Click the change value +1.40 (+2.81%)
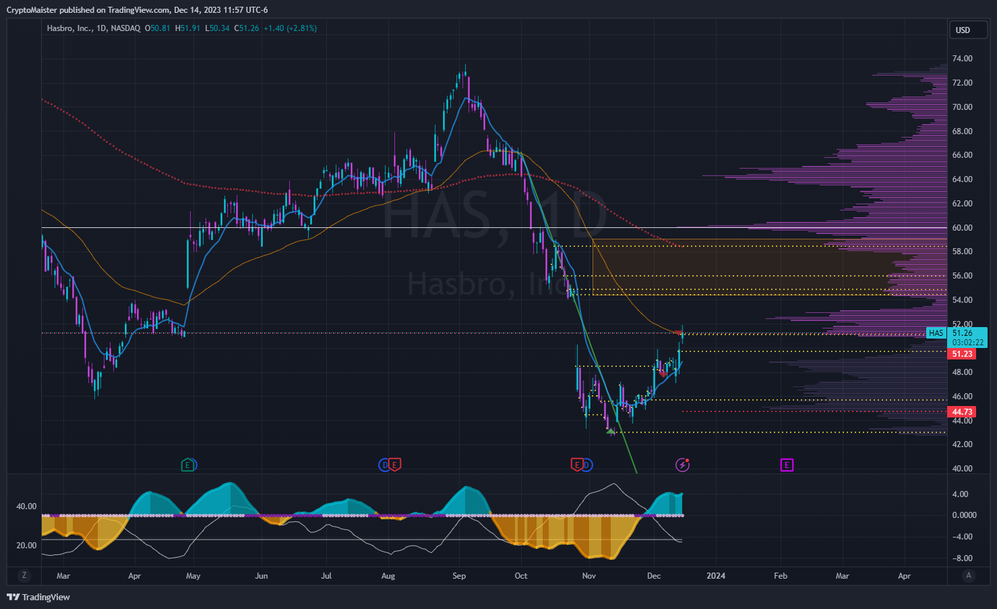The height and width of the screenshot is (609, 997). (290, 28)
